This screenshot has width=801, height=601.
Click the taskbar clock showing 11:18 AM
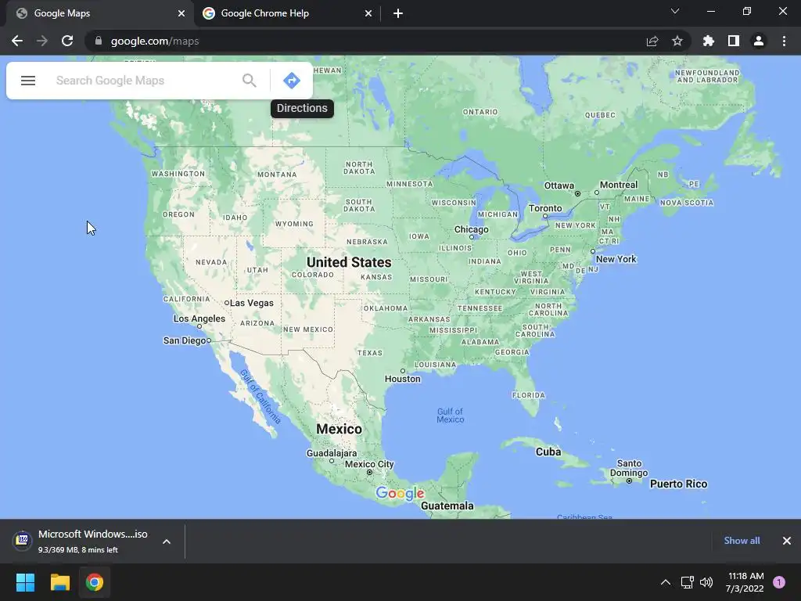click(745, 582)
